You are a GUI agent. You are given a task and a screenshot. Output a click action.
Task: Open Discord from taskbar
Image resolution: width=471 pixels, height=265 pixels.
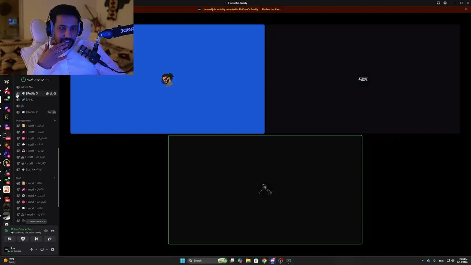272,261
